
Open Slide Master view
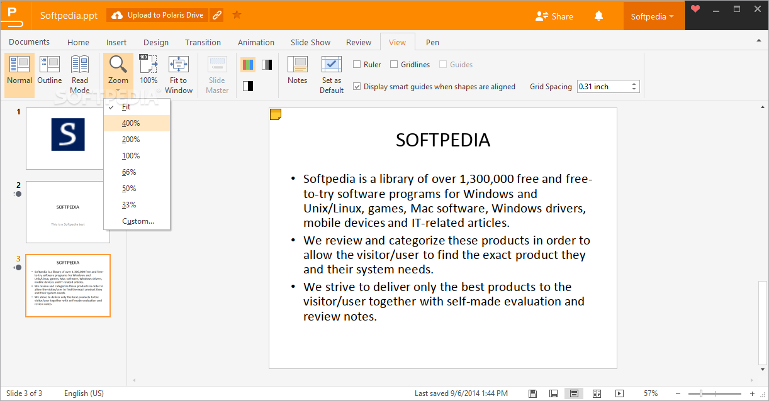[217, 75]
